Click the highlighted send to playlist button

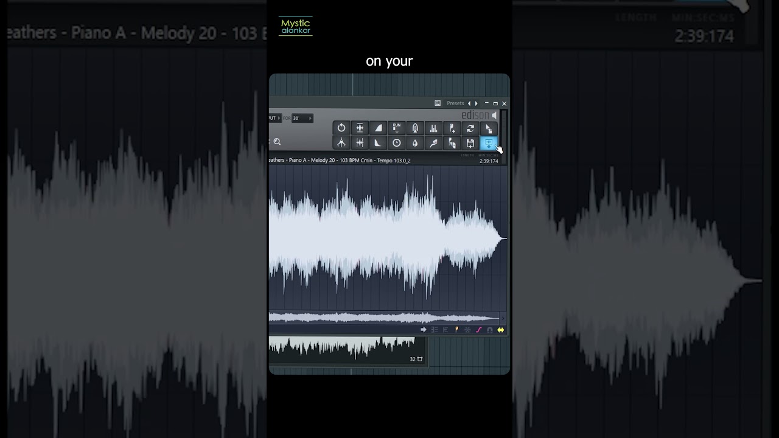489,143
